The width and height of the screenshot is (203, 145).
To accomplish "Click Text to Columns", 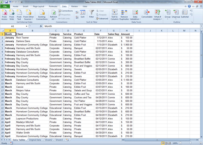I will 114,15.
